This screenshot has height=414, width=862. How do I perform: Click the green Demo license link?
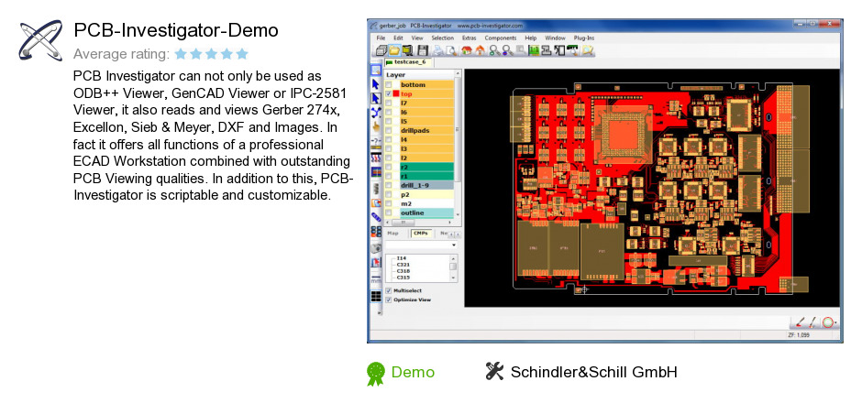(x=413, y=372)
